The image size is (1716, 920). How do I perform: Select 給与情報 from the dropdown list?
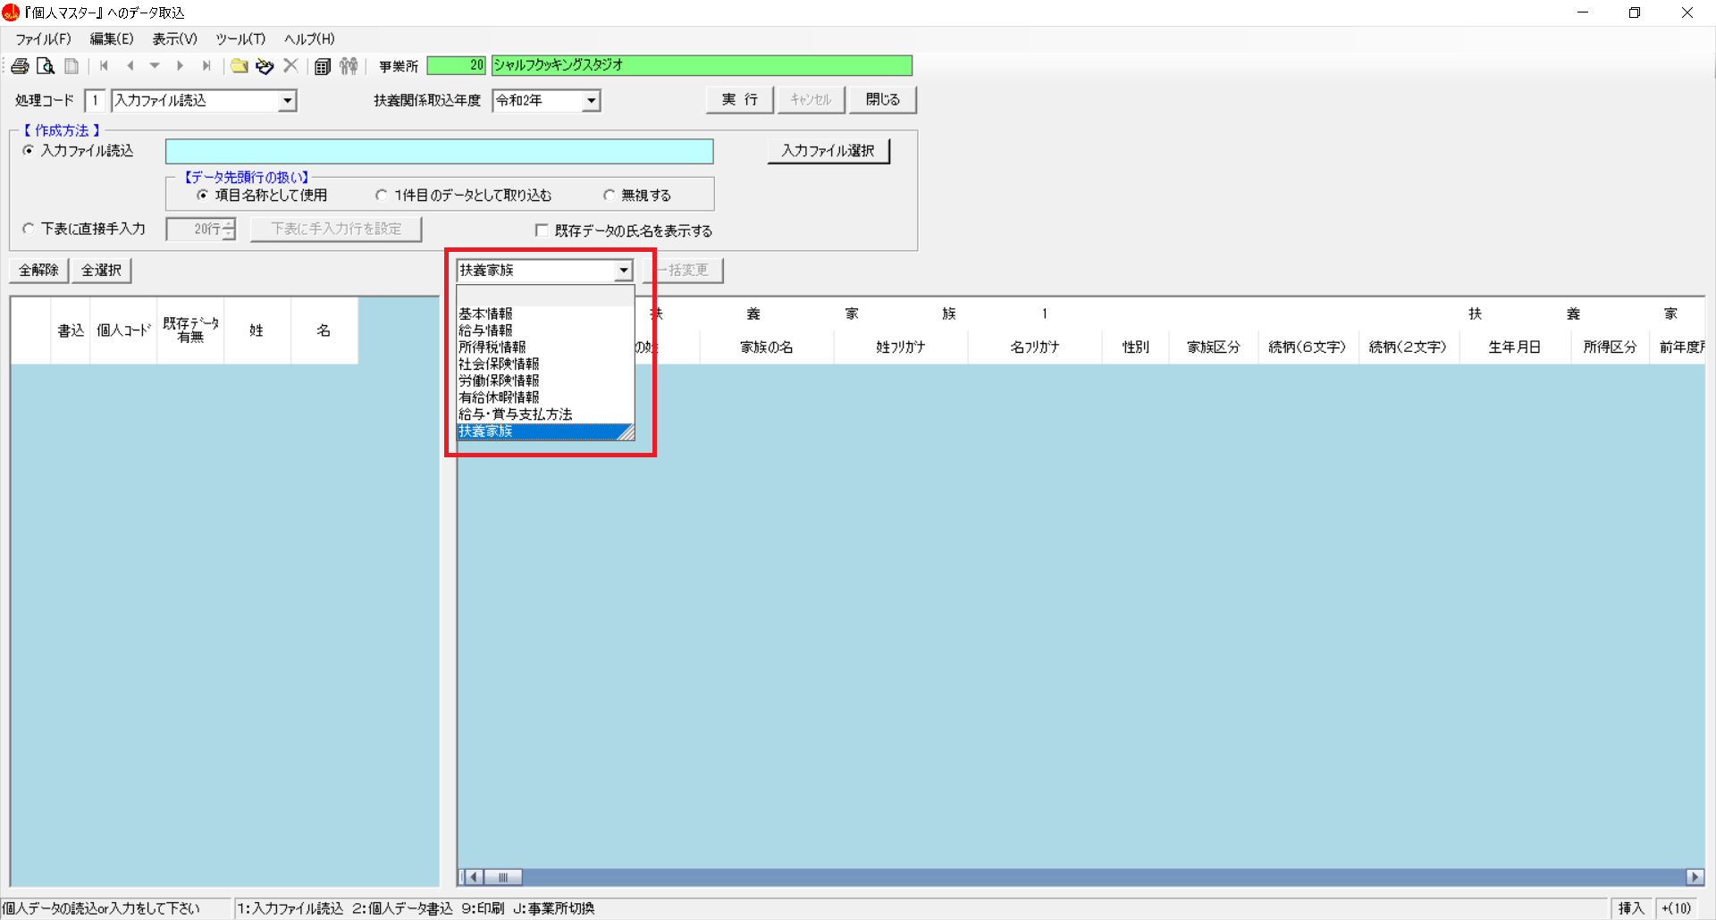[545, 330]
